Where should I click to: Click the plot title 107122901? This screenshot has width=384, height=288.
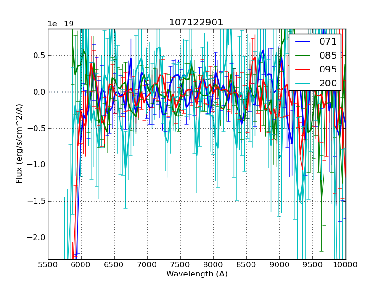[x=196, y=23]
